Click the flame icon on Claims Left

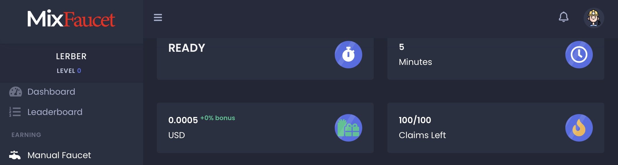pyautogui.click(x=579, y=128)
